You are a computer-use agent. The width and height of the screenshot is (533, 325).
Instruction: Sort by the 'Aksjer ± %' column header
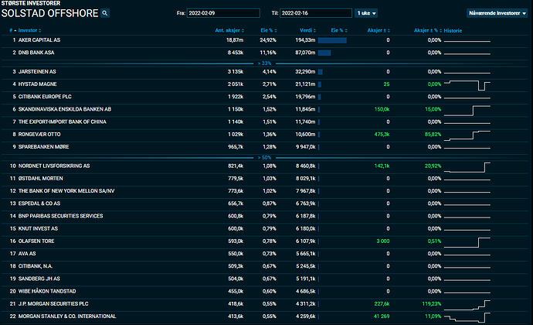tap(428, 30)
